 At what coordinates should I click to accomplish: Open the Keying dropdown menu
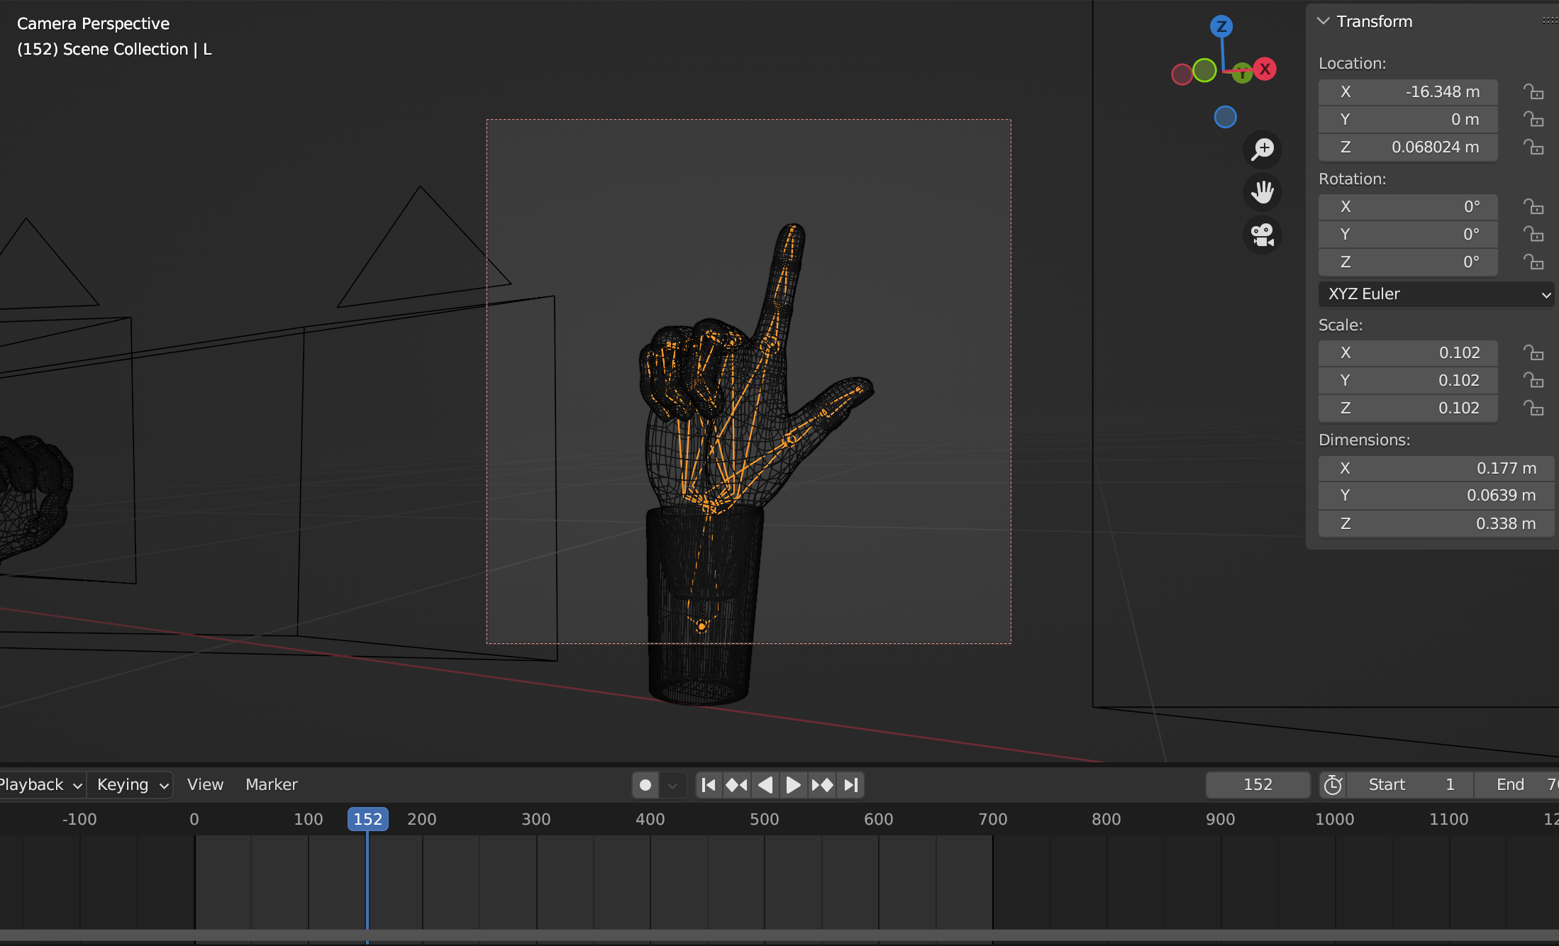[132, 785]
